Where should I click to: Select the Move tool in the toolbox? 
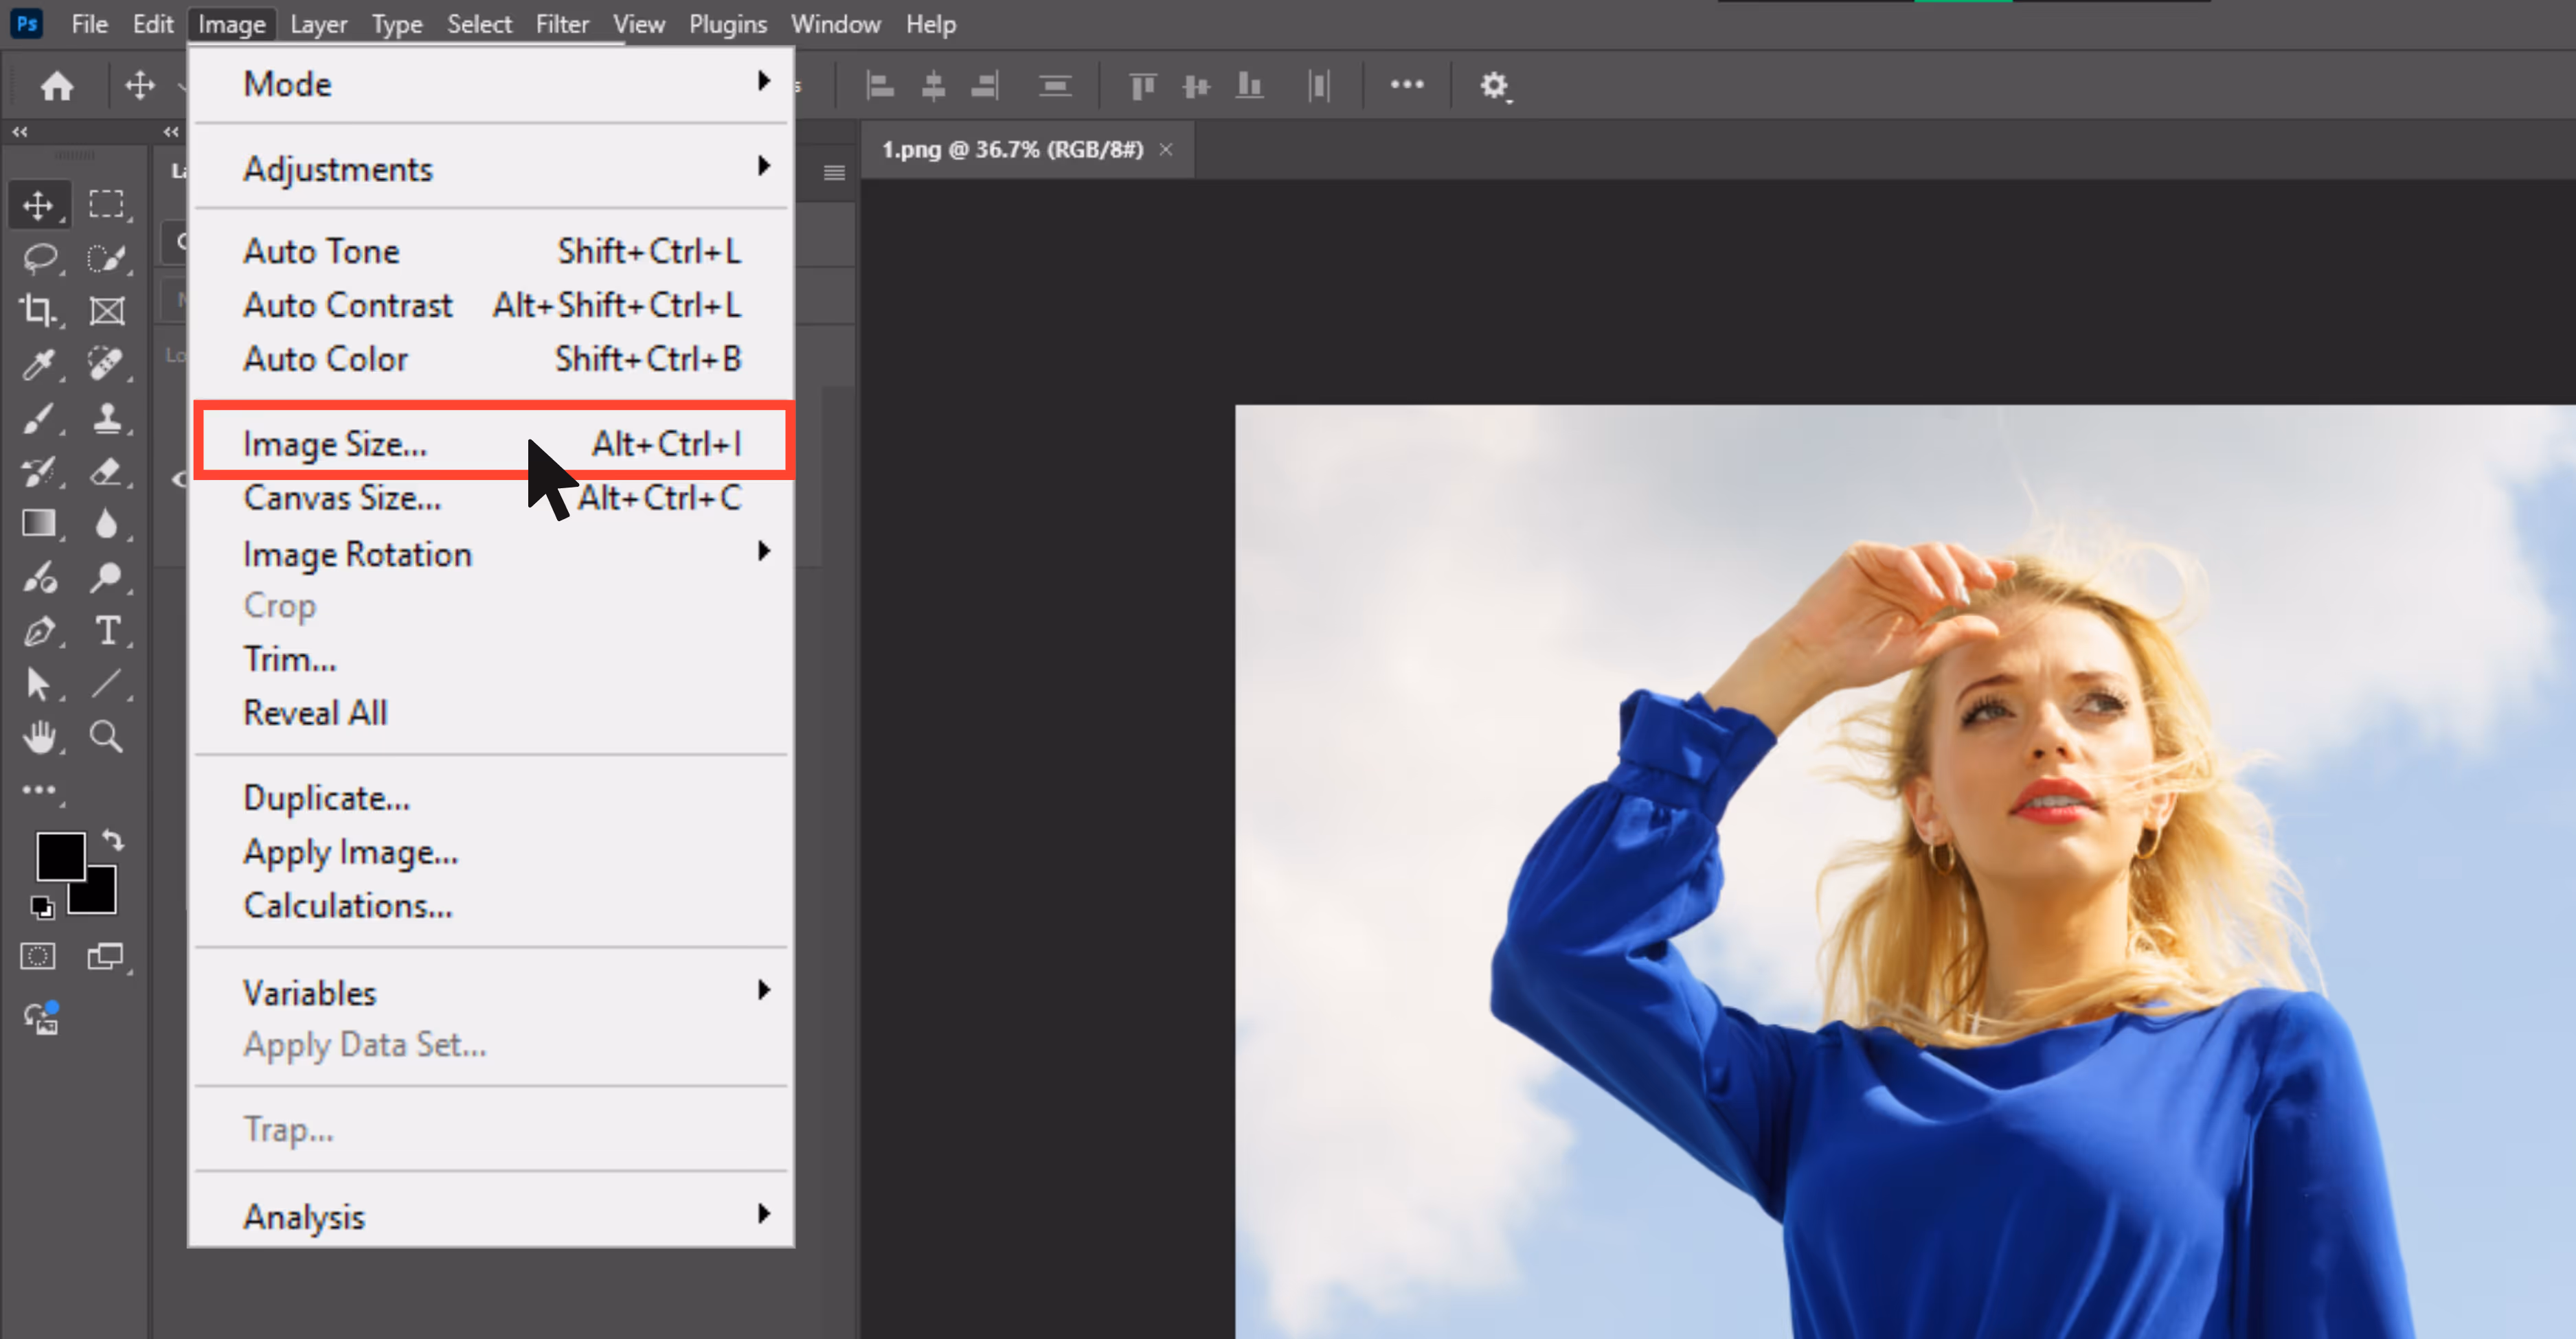[38, 205]
